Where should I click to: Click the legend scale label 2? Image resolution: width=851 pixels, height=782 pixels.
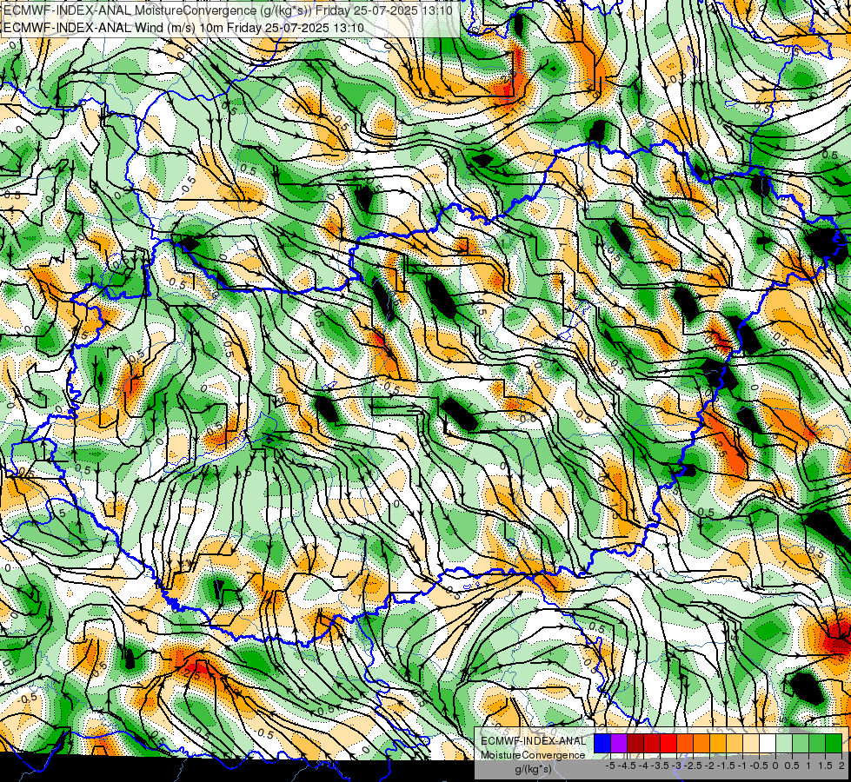(841, 765)
